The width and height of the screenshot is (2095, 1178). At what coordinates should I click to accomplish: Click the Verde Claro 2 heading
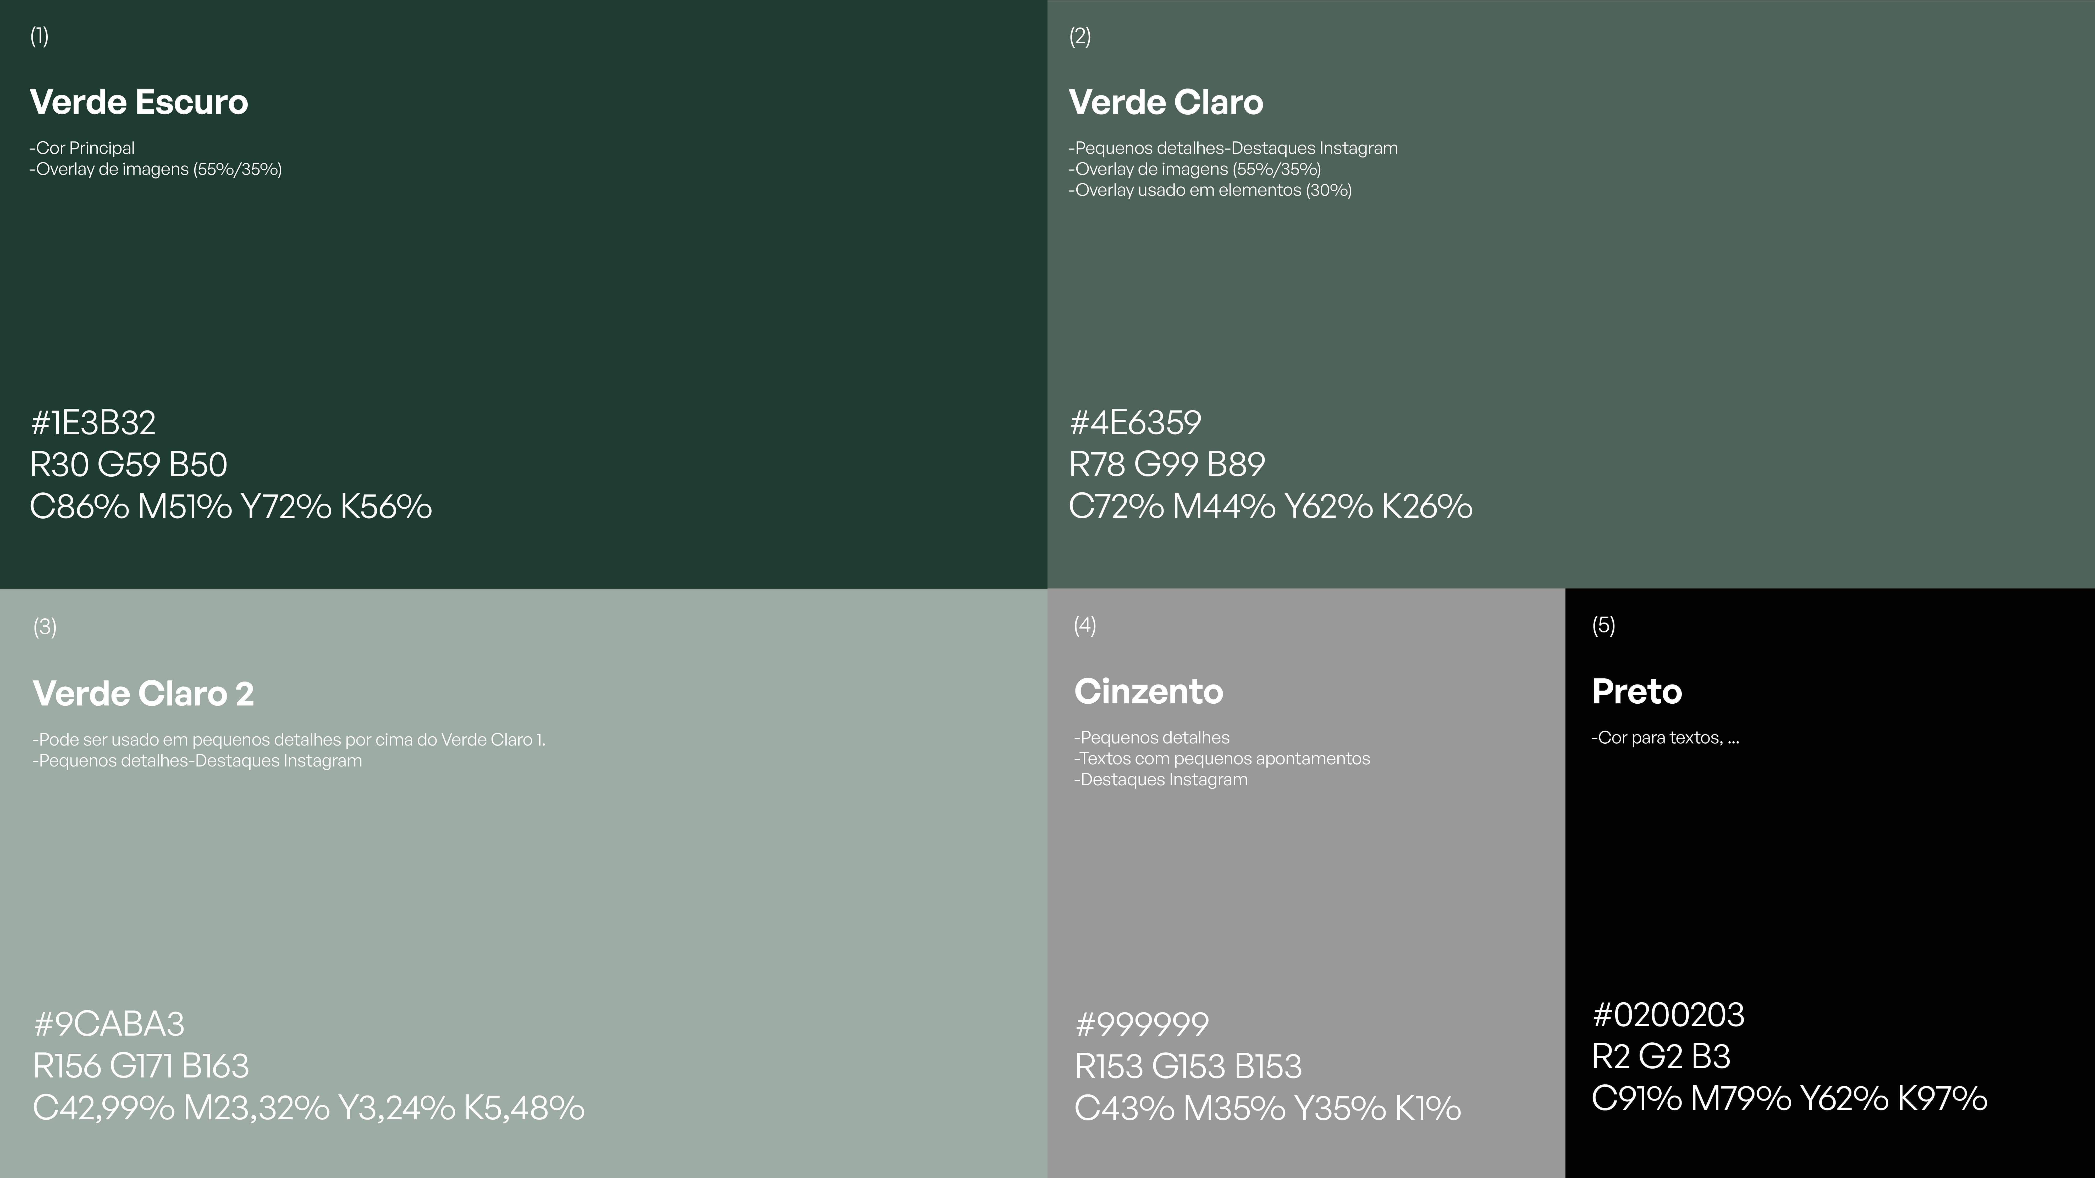coord(143,693)
